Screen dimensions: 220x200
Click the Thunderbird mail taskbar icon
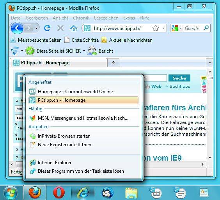pos(108,193)
